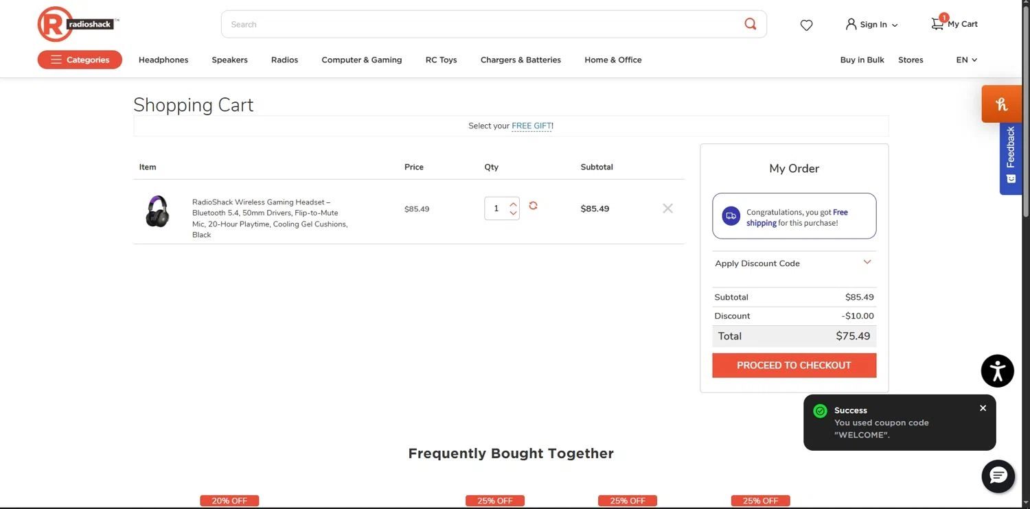
Task: Open the gaming headset product title
Action: coord(270,218)
